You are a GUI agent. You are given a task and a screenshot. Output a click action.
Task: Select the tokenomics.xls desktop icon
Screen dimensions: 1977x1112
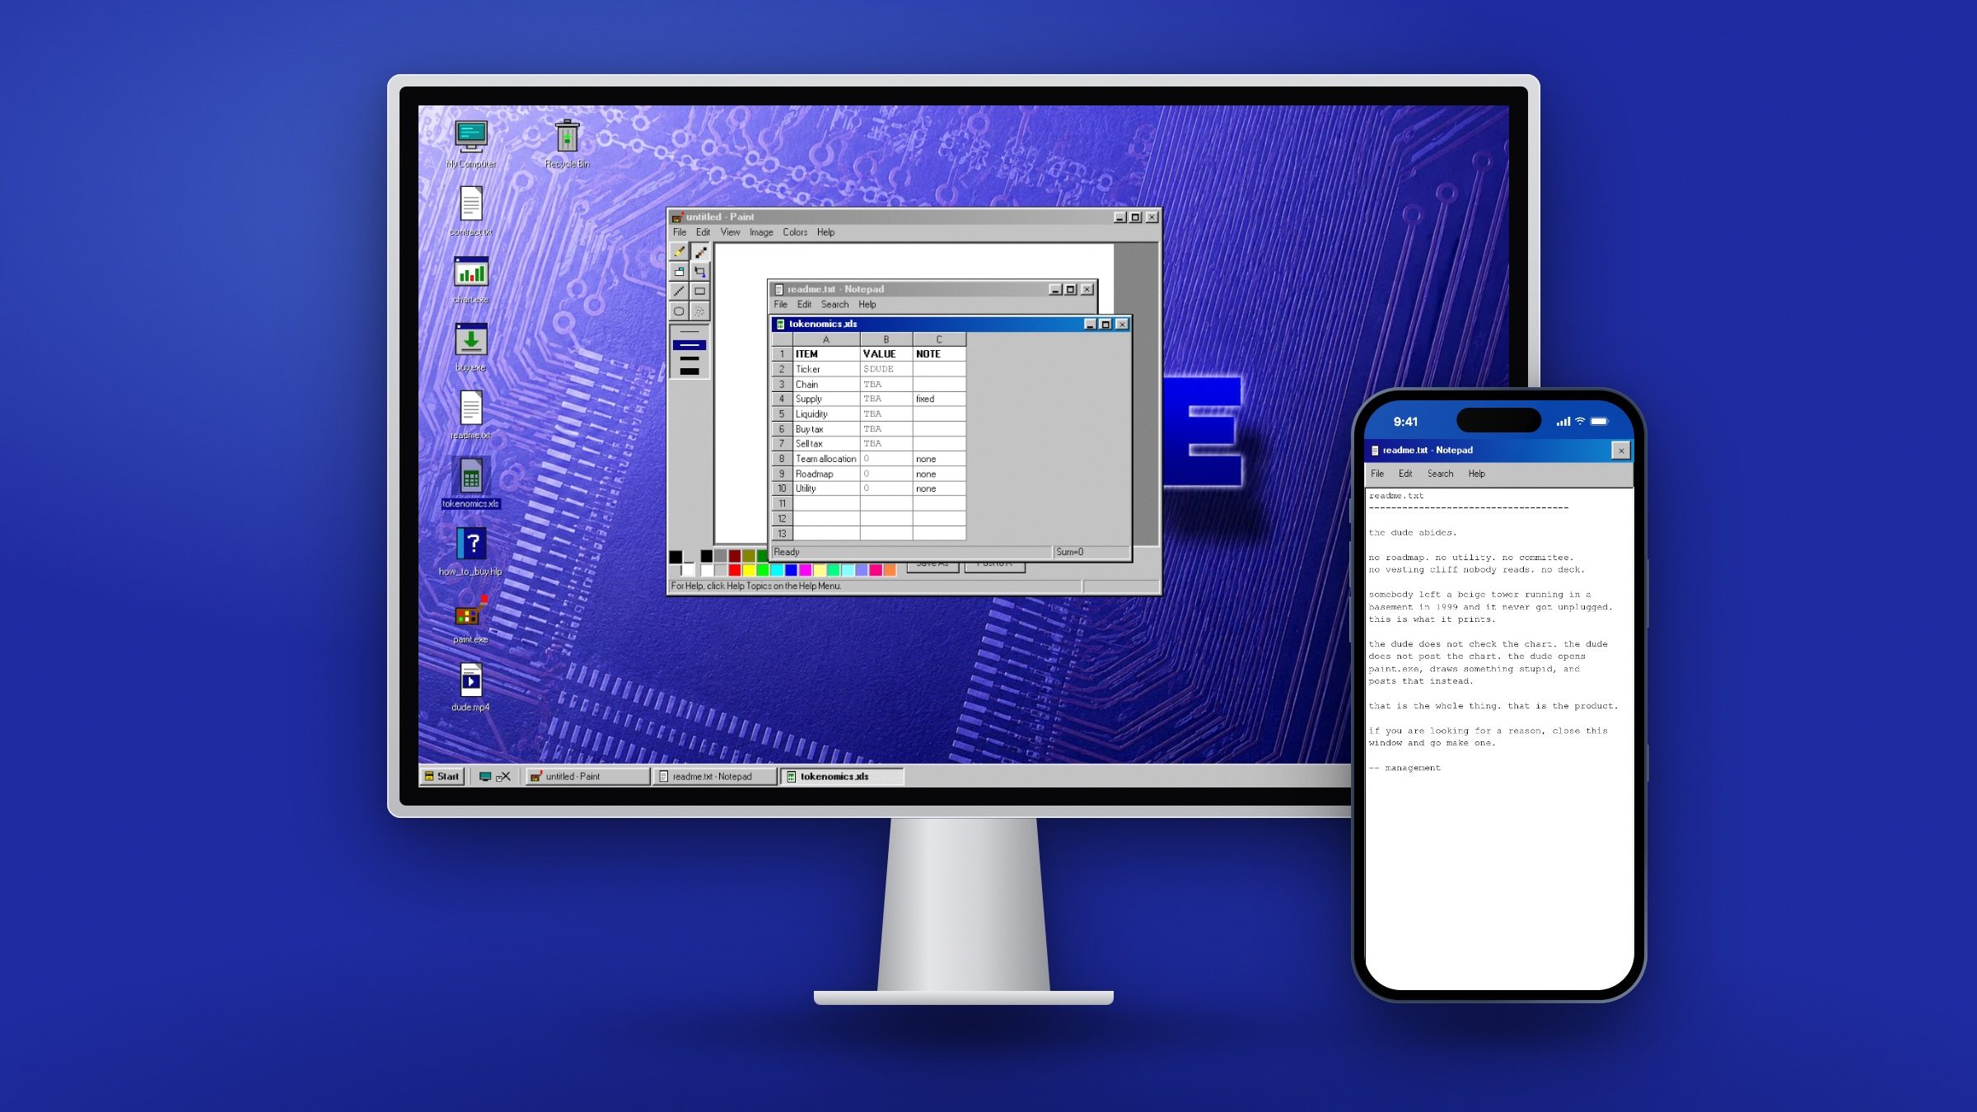pyautogui.click(x=471, y=484)
